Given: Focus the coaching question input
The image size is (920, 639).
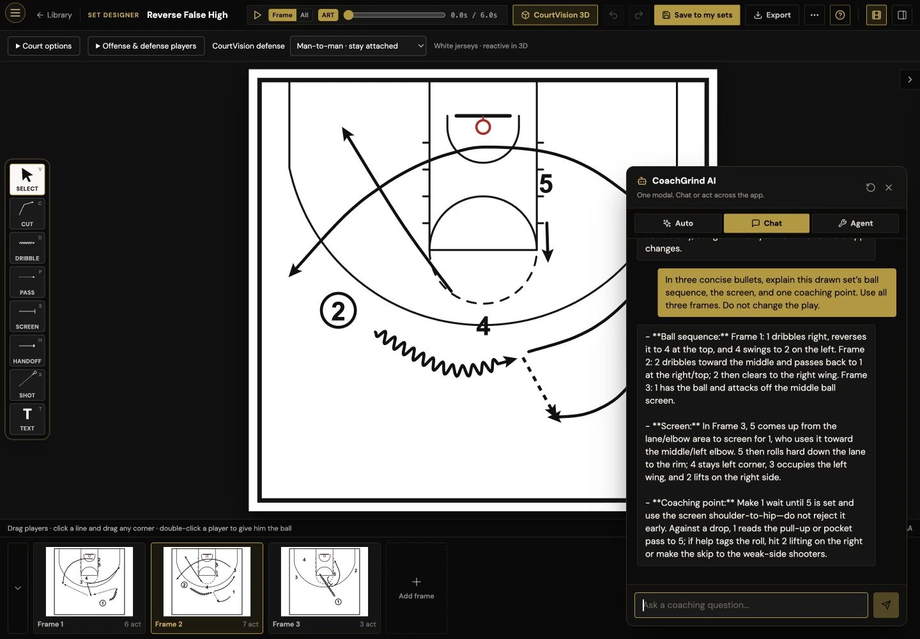Looking at the screenshot, I should pos(751,605).
